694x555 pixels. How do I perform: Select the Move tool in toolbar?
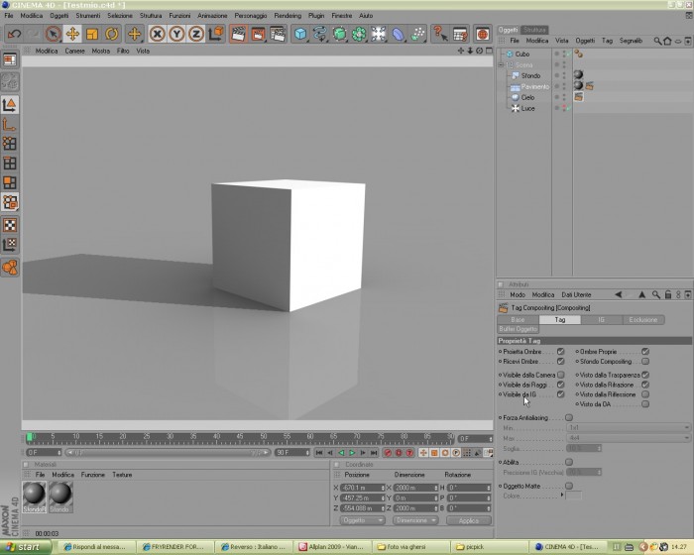click(72, 34)
